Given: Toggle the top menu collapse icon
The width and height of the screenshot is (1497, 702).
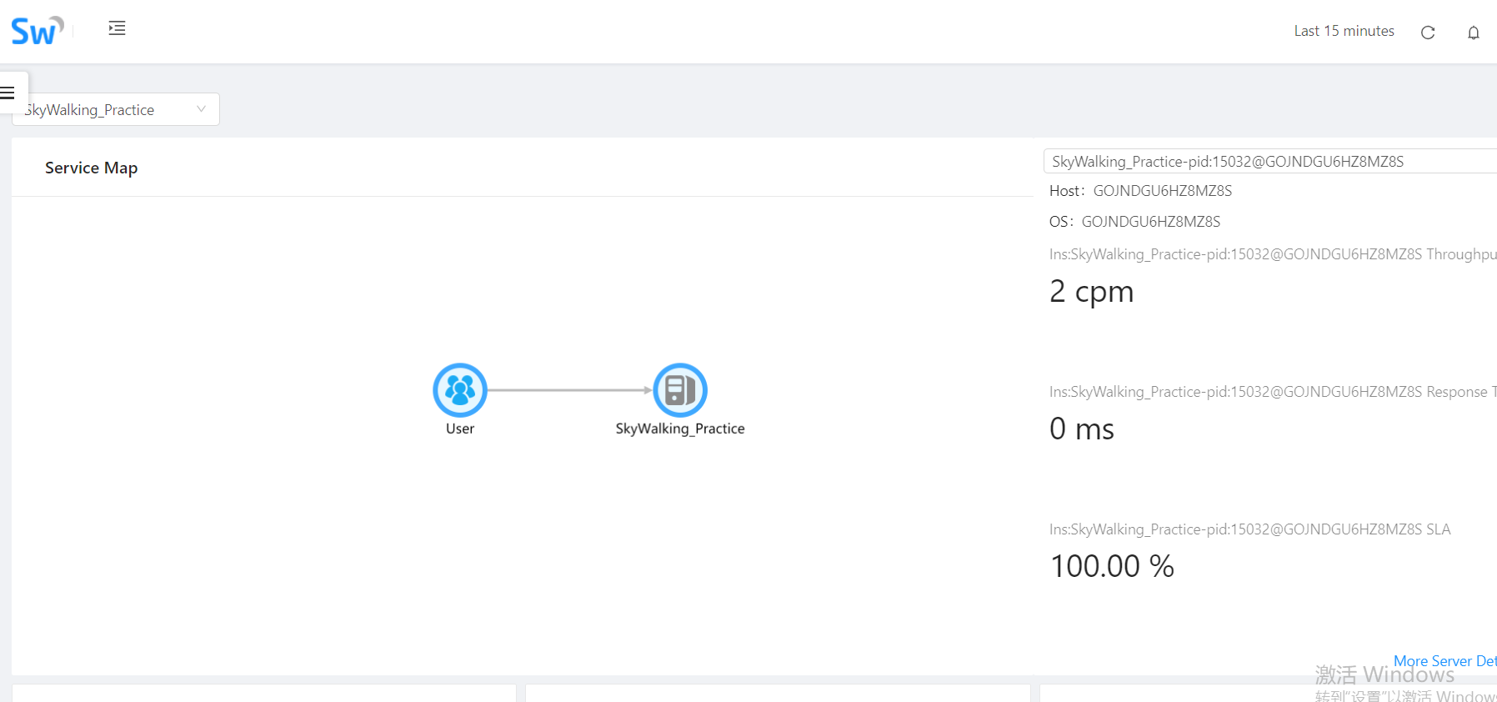Looking at the screenshot, I should click(117, 28).
